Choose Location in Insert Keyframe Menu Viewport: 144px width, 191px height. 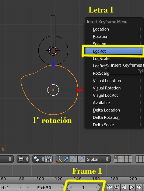[114, 29]
